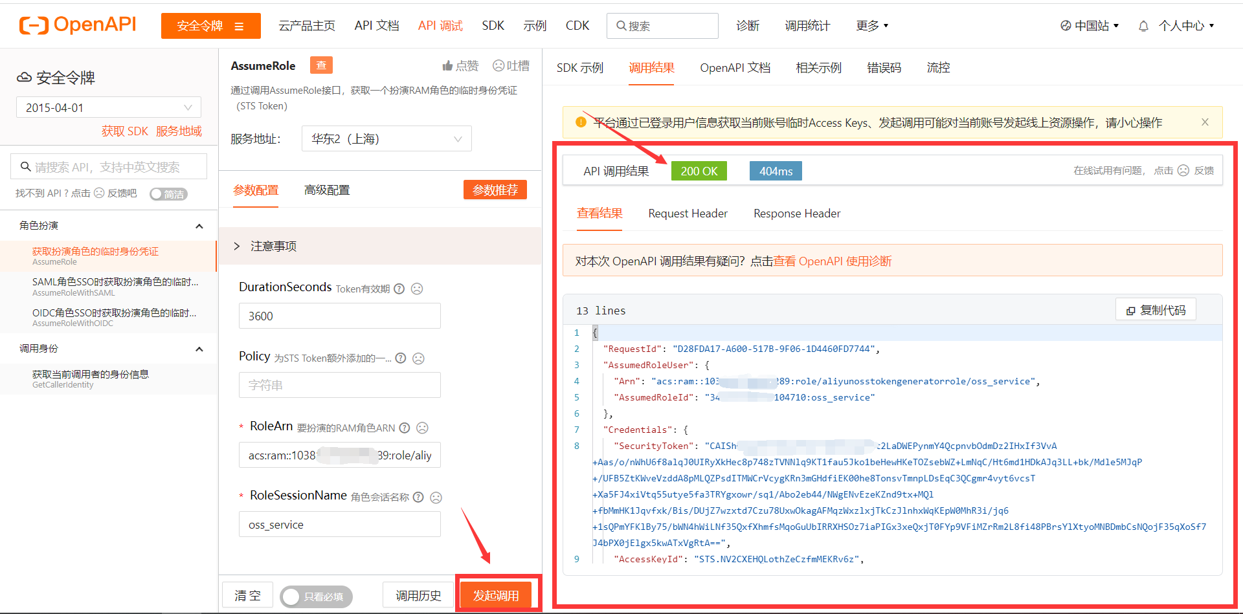Click the 清空 button
Screen dimensions: 1243x614
pos(247,595)
